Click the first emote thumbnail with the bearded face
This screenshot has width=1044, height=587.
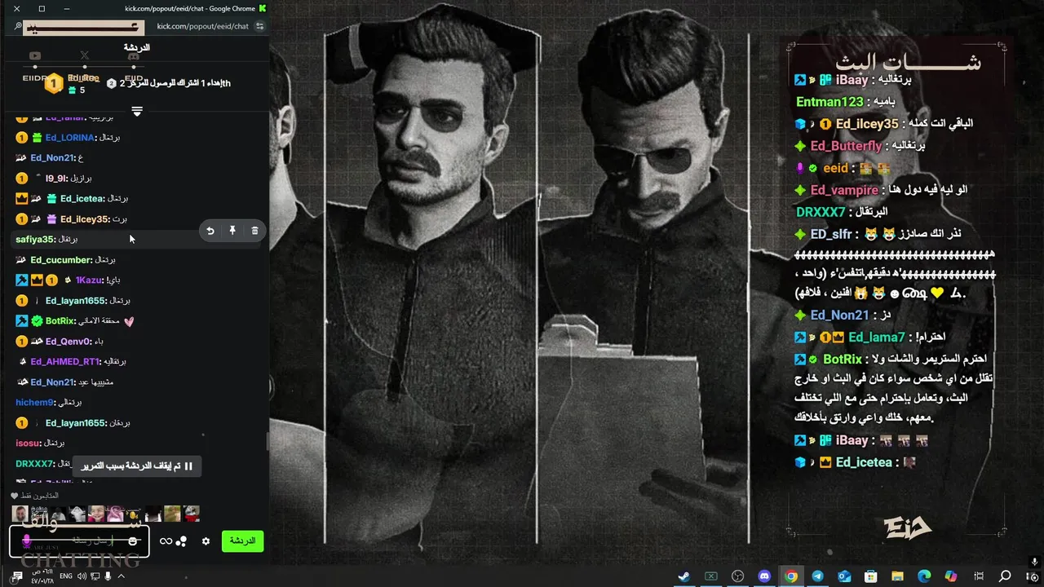(20, 514)
